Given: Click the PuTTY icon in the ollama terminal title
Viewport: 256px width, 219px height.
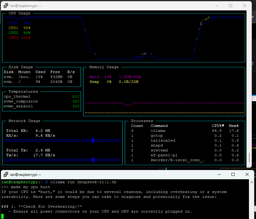Looking at the screenshot, I should [x=6, y=174].
